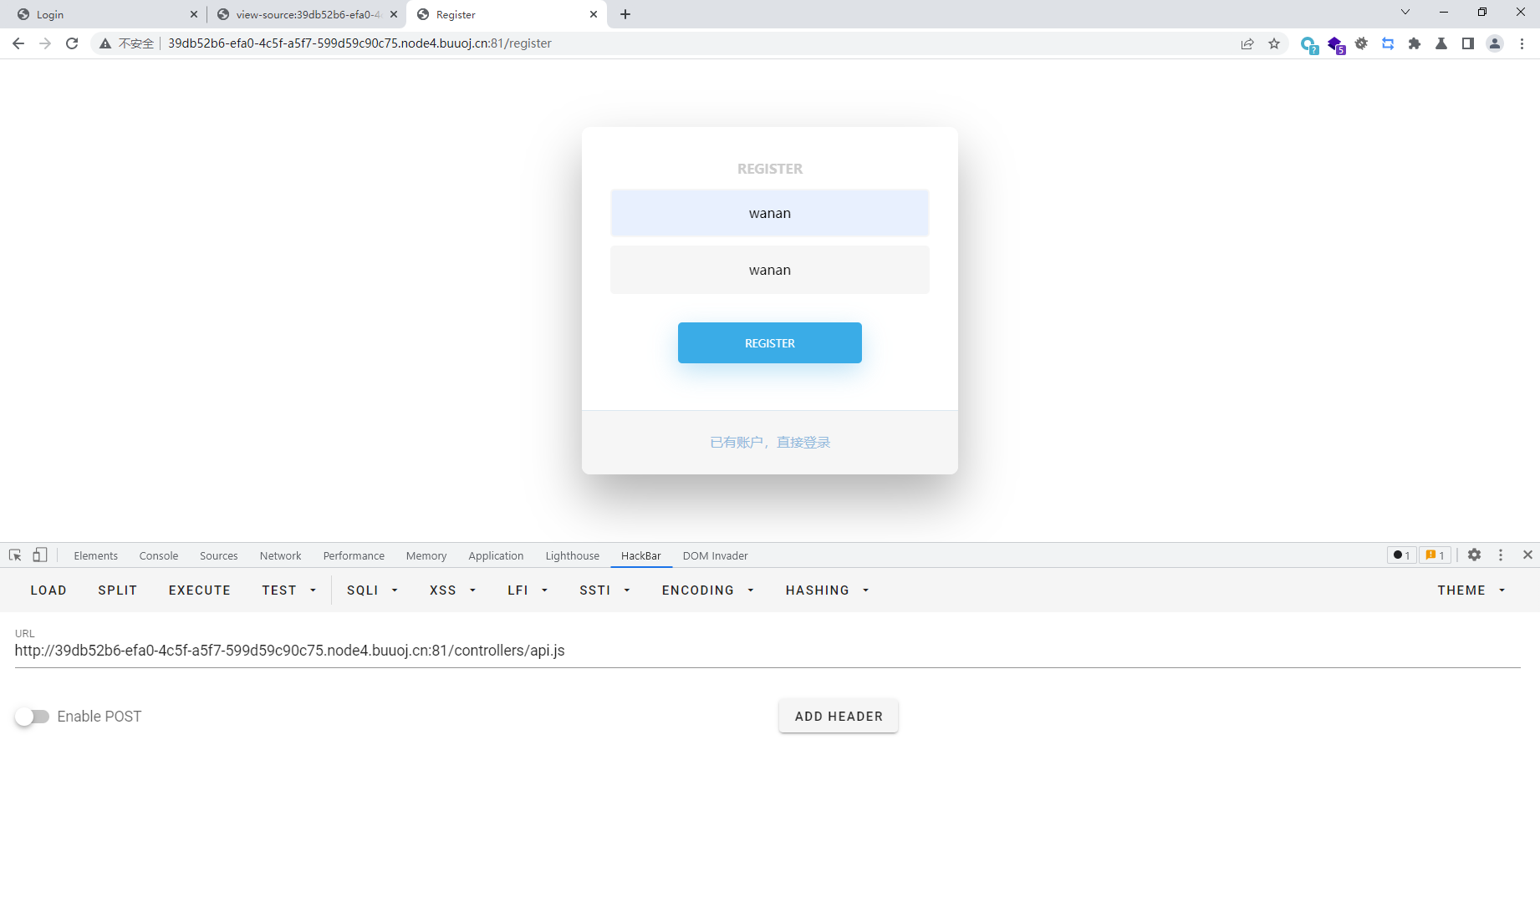Click the browser address bar URL
The width and height of the screenshot is (1540, 902).
click(x=360, y=43)
